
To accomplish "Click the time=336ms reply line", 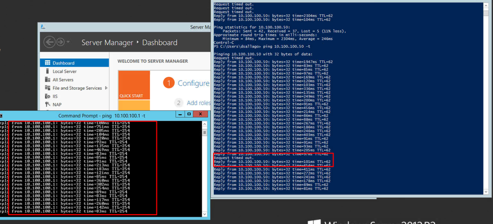I will pyautogui.click(x=272, y=89).
